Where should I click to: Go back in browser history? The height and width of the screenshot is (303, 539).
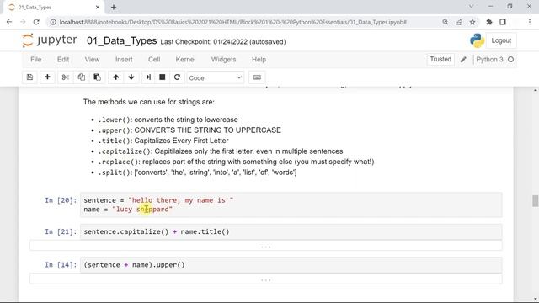tap(9, 22)
